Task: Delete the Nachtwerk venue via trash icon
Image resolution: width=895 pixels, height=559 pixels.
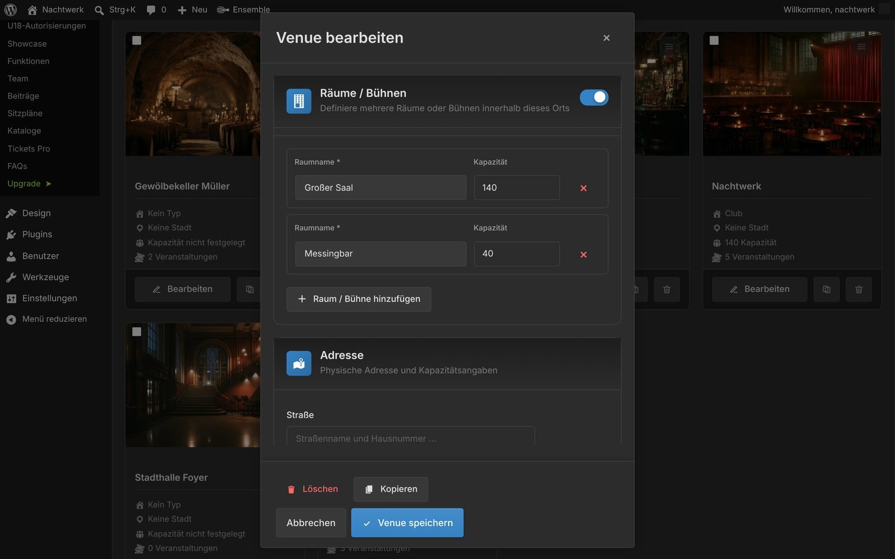Action: pyautogui.click(x=859, y=290)
